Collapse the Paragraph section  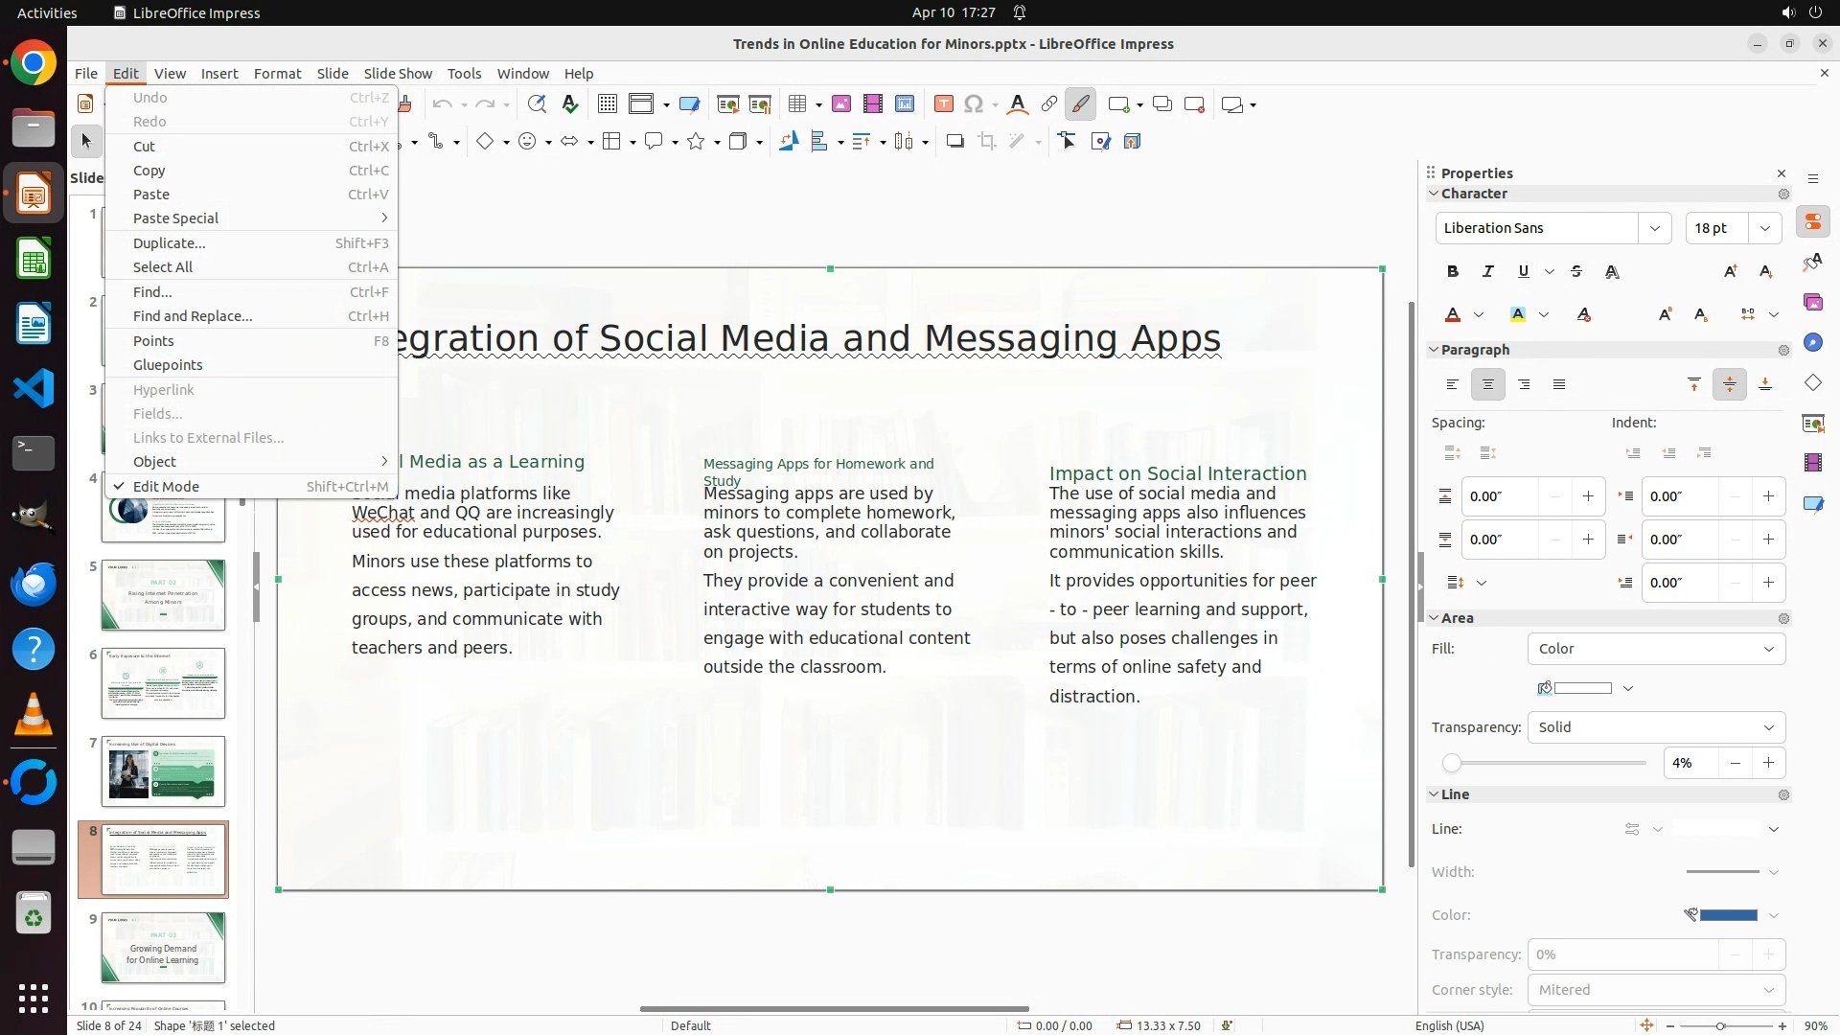(x=1435, y=350)
